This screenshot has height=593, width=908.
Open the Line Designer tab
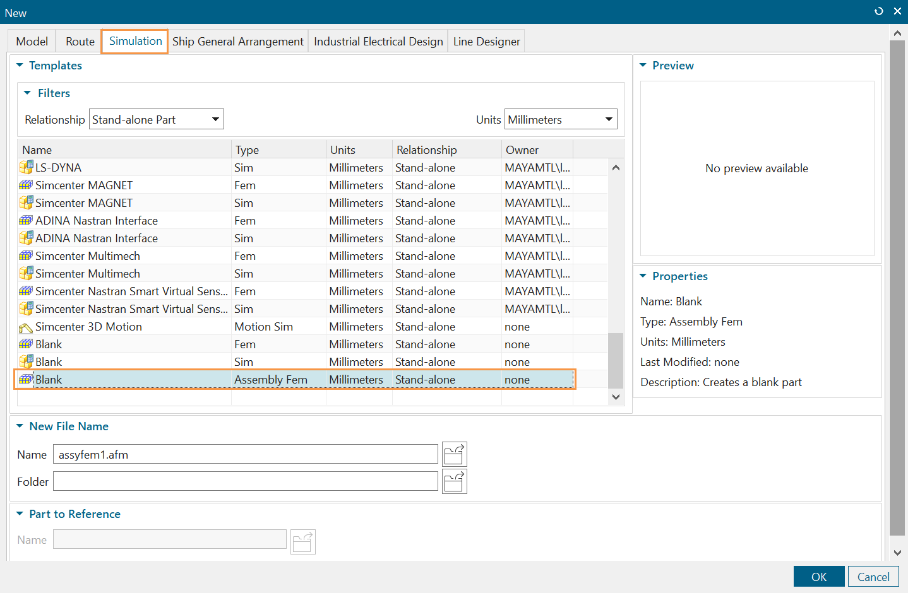[486, 42]
